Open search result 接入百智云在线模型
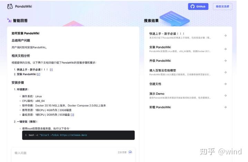The width and height of the screenshot is (248, 162). 188,72
